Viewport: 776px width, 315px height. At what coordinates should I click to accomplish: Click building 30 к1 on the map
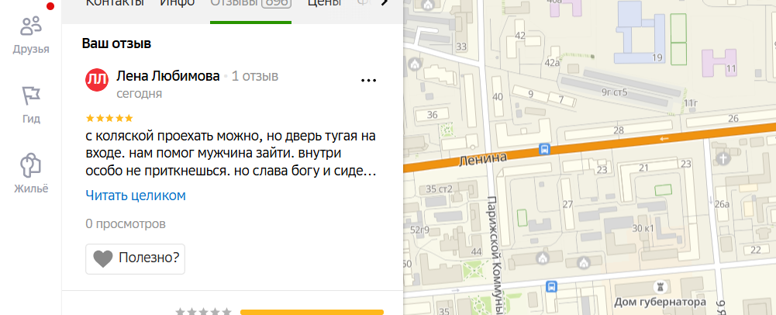click(643, 228)
